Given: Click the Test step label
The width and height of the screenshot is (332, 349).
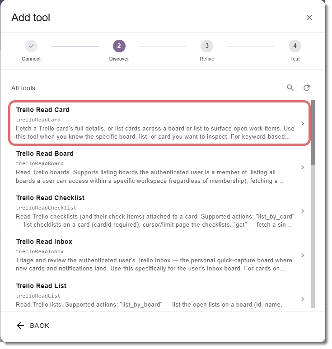Looking at the screenshot, I should point(295,59).
